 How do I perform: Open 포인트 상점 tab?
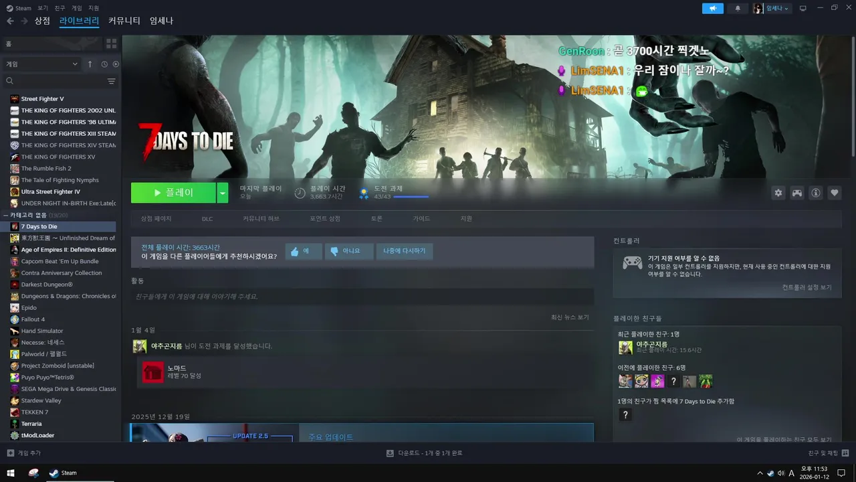325,219
